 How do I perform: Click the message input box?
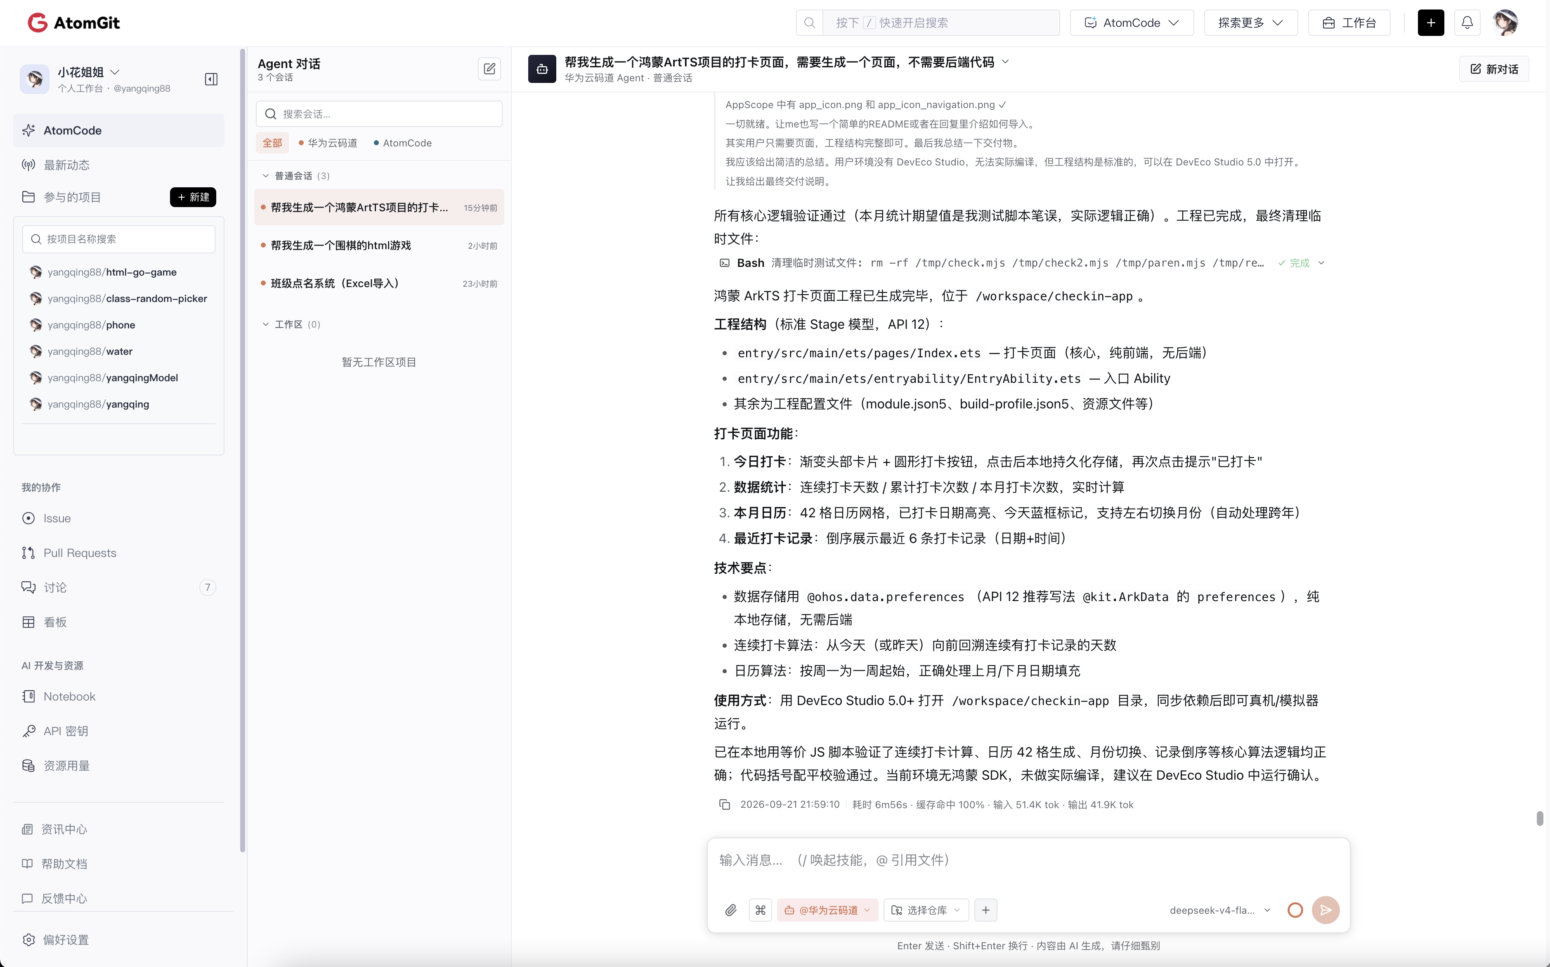(x=1028, y=861)
